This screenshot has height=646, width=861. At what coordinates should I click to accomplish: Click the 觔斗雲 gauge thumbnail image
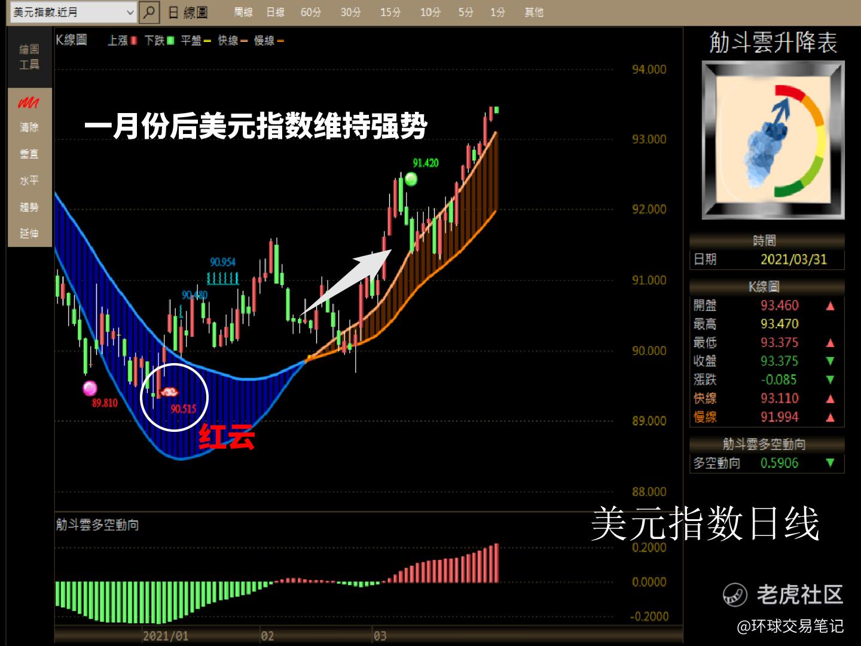click(773, 140)
